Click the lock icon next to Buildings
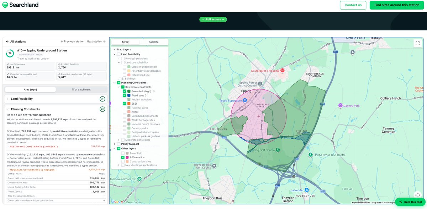Viewport: 427px width, 209px height. point(122,79)
